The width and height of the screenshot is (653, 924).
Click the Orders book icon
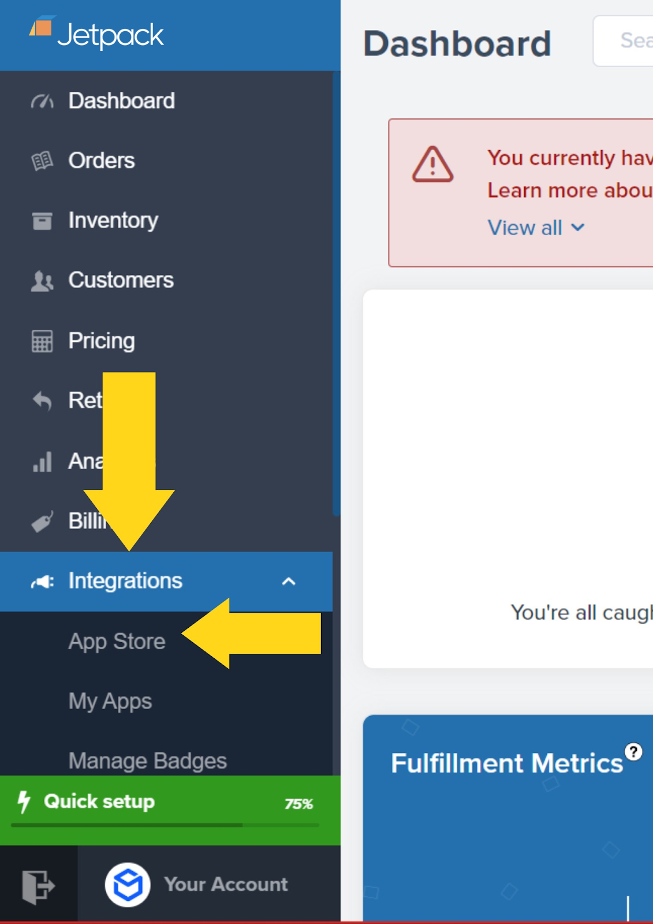coord(42,161)
